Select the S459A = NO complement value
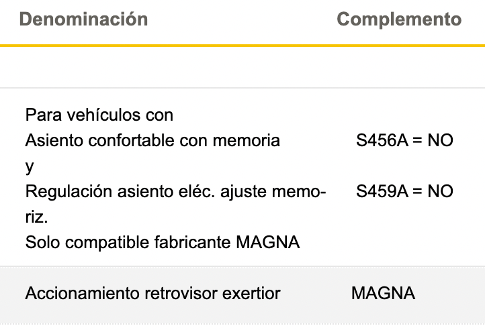Screen dimensions: 485x330 point(404,192)
